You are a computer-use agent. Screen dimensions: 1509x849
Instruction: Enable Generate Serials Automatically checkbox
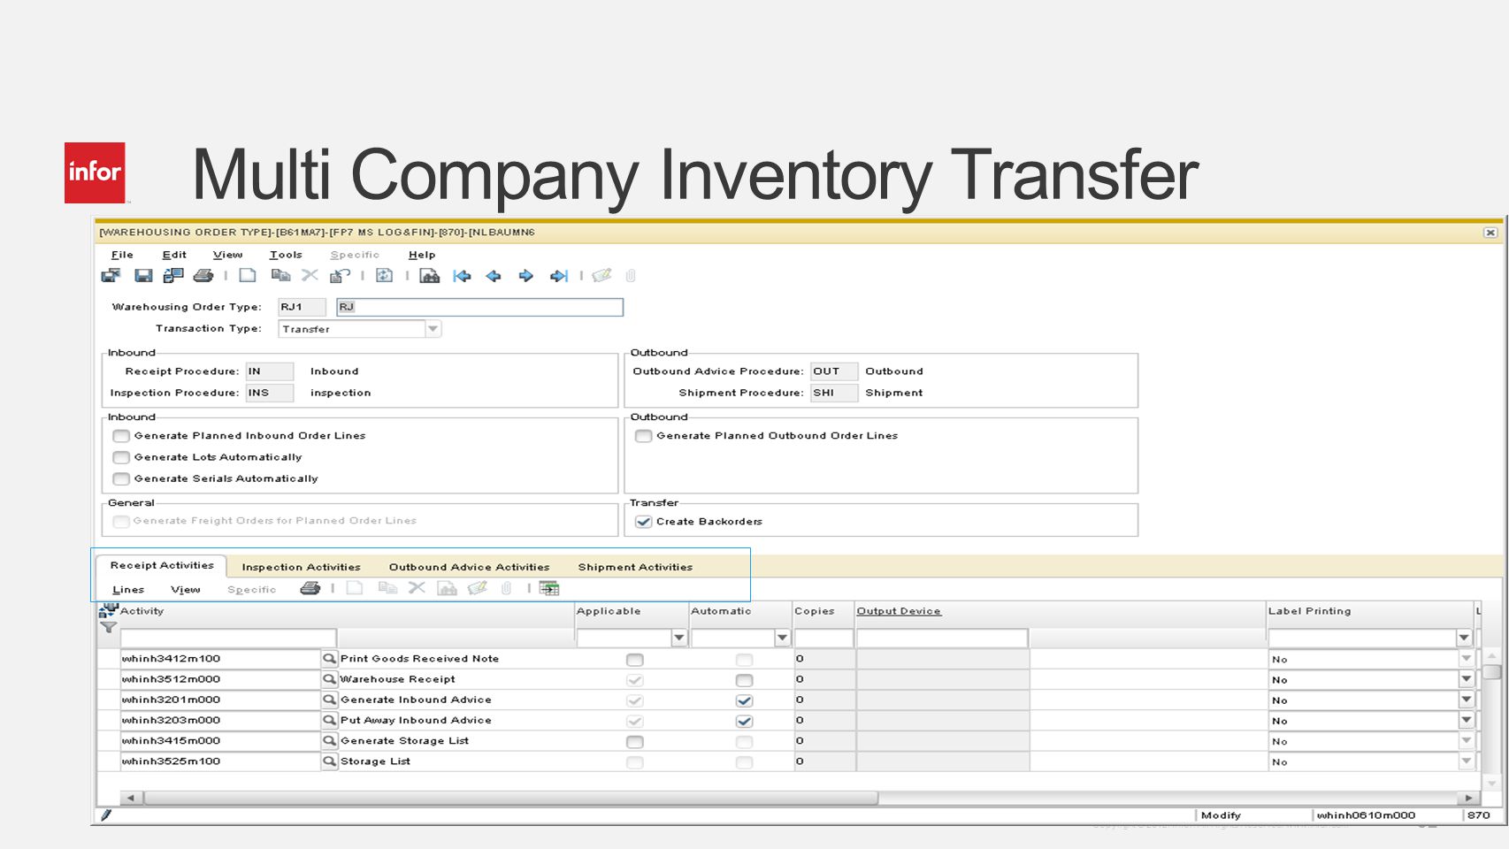click(121, 478)
